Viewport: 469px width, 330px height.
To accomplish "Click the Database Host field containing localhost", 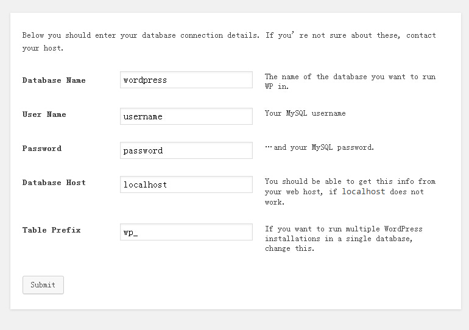I will click(x=186, y=184).
